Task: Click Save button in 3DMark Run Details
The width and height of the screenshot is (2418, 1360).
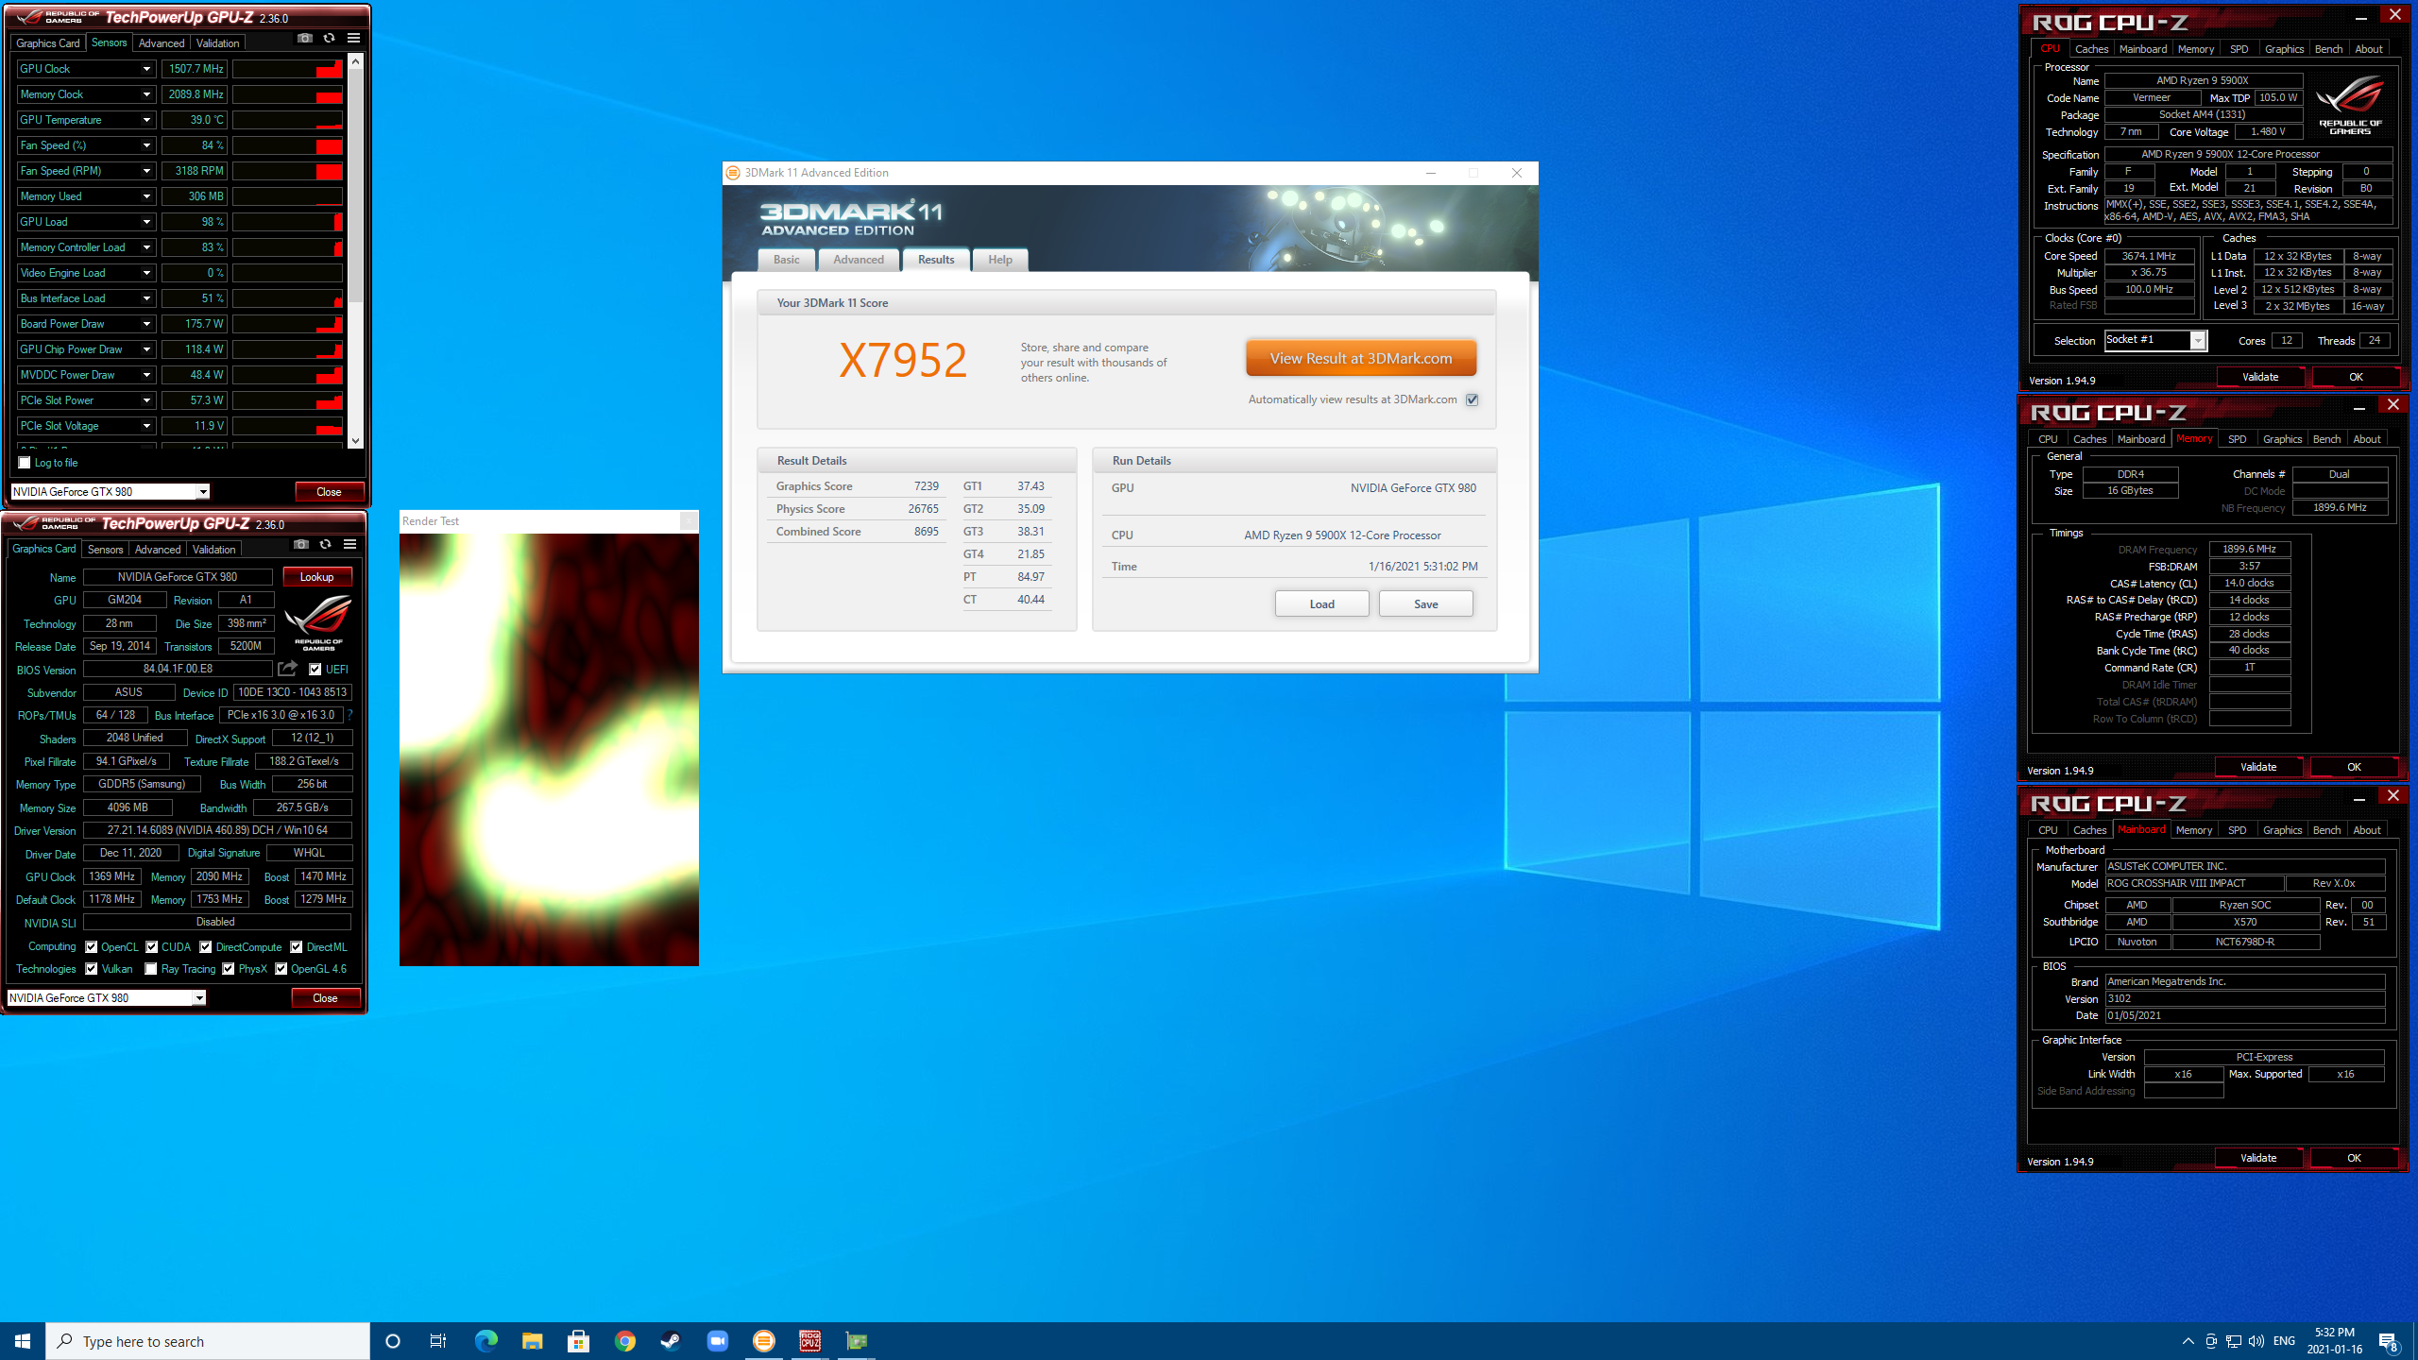Action: click(x=1426, y=604)
